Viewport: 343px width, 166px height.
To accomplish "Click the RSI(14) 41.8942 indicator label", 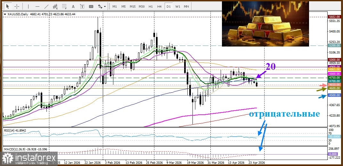I will [x=15, y=130].
